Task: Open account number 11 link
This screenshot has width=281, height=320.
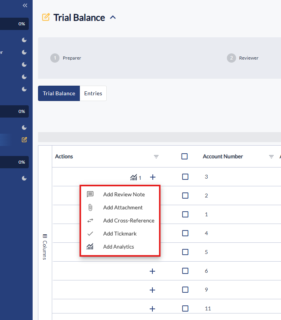Action: pos(208,308)
